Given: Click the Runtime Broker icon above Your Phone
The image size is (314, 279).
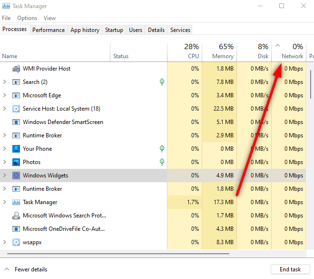Looking at the screenshot, I should tap(16, 135).
